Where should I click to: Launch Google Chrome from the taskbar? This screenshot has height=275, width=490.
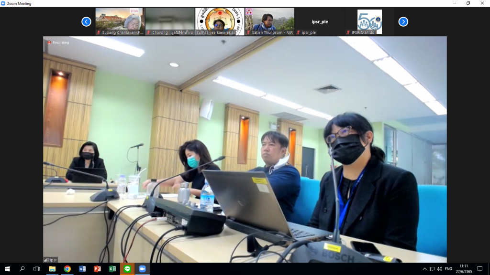(x=67, y=269)
